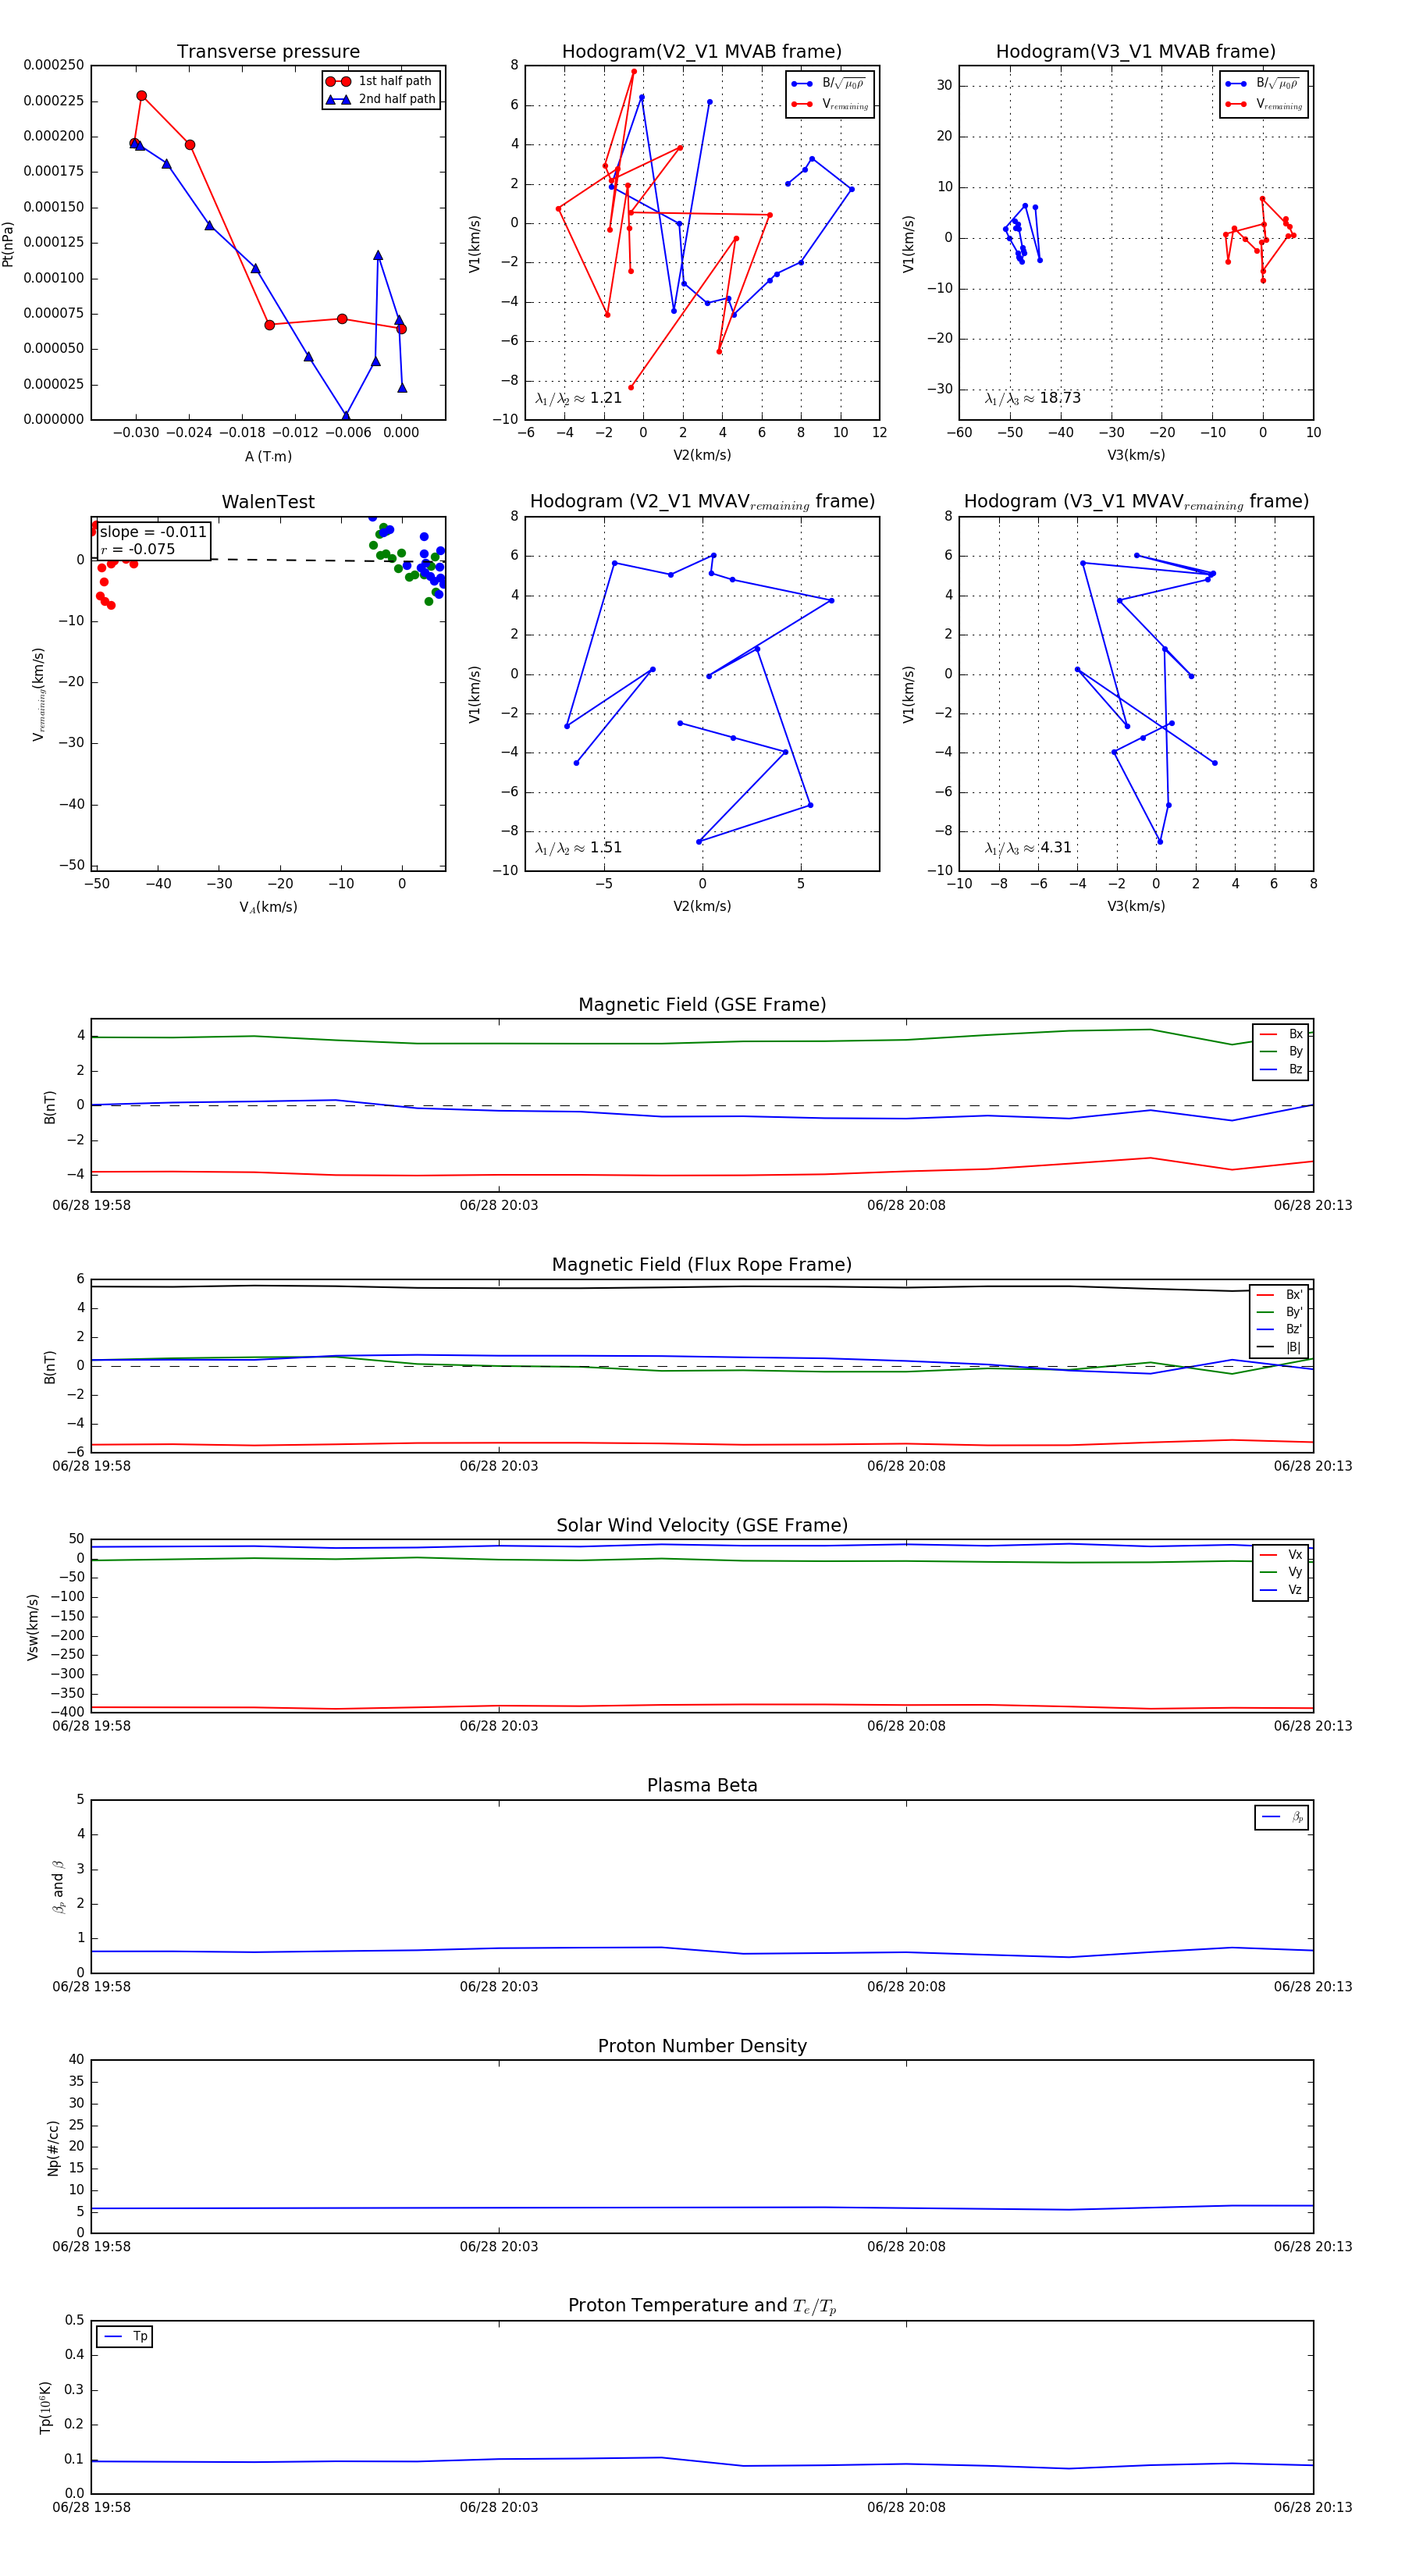Click the "Plasma Beta" plot title
The height and width of the screenshot is (2576, 1405).
702,1786
